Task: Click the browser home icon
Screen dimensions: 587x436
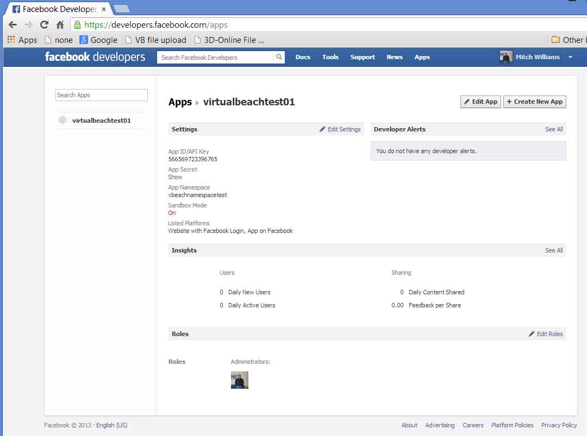Action: pos(60,24)
